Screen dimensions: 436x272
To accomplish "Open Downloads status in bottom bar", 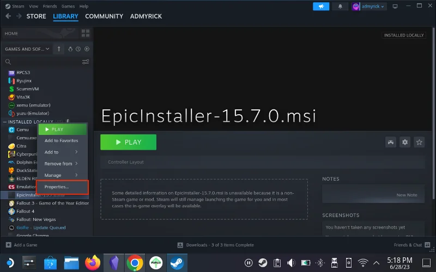I will [x=215, y=245].
